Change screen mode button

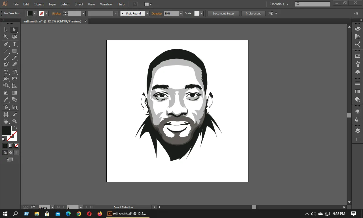10,160
